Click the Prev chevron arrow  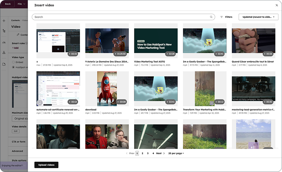[x=127, y=153]
